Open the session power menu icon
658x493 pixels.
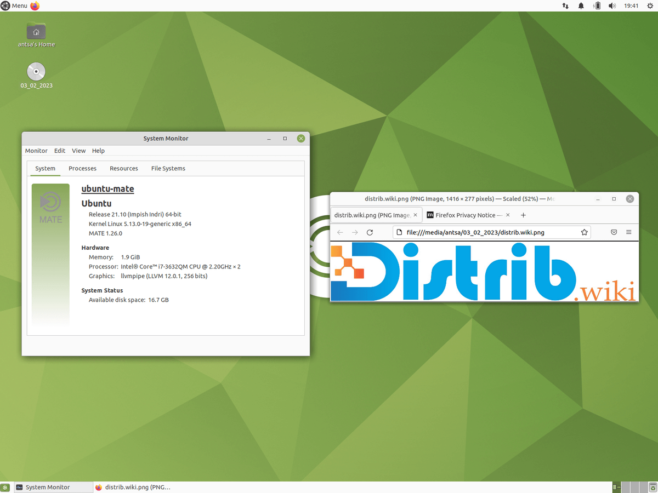(x=650, y=5)
